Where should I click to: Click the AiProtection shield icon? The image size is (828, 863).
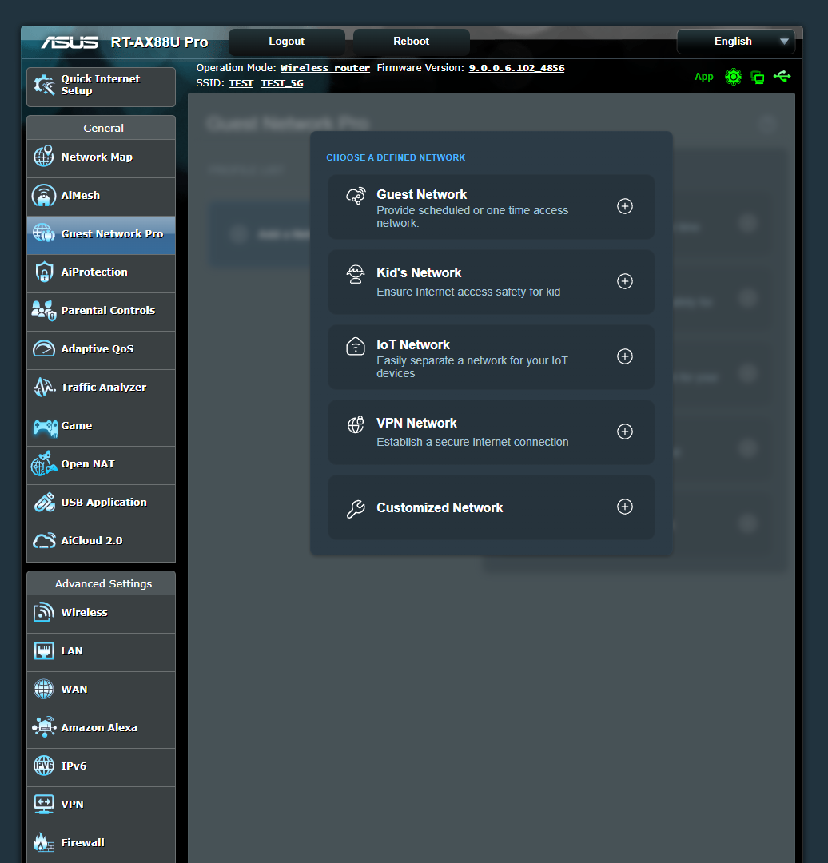(44, 272)
